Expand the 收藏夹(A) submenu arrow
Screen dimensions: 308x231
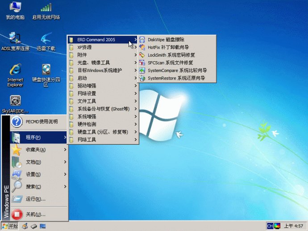tap(65, 150)
